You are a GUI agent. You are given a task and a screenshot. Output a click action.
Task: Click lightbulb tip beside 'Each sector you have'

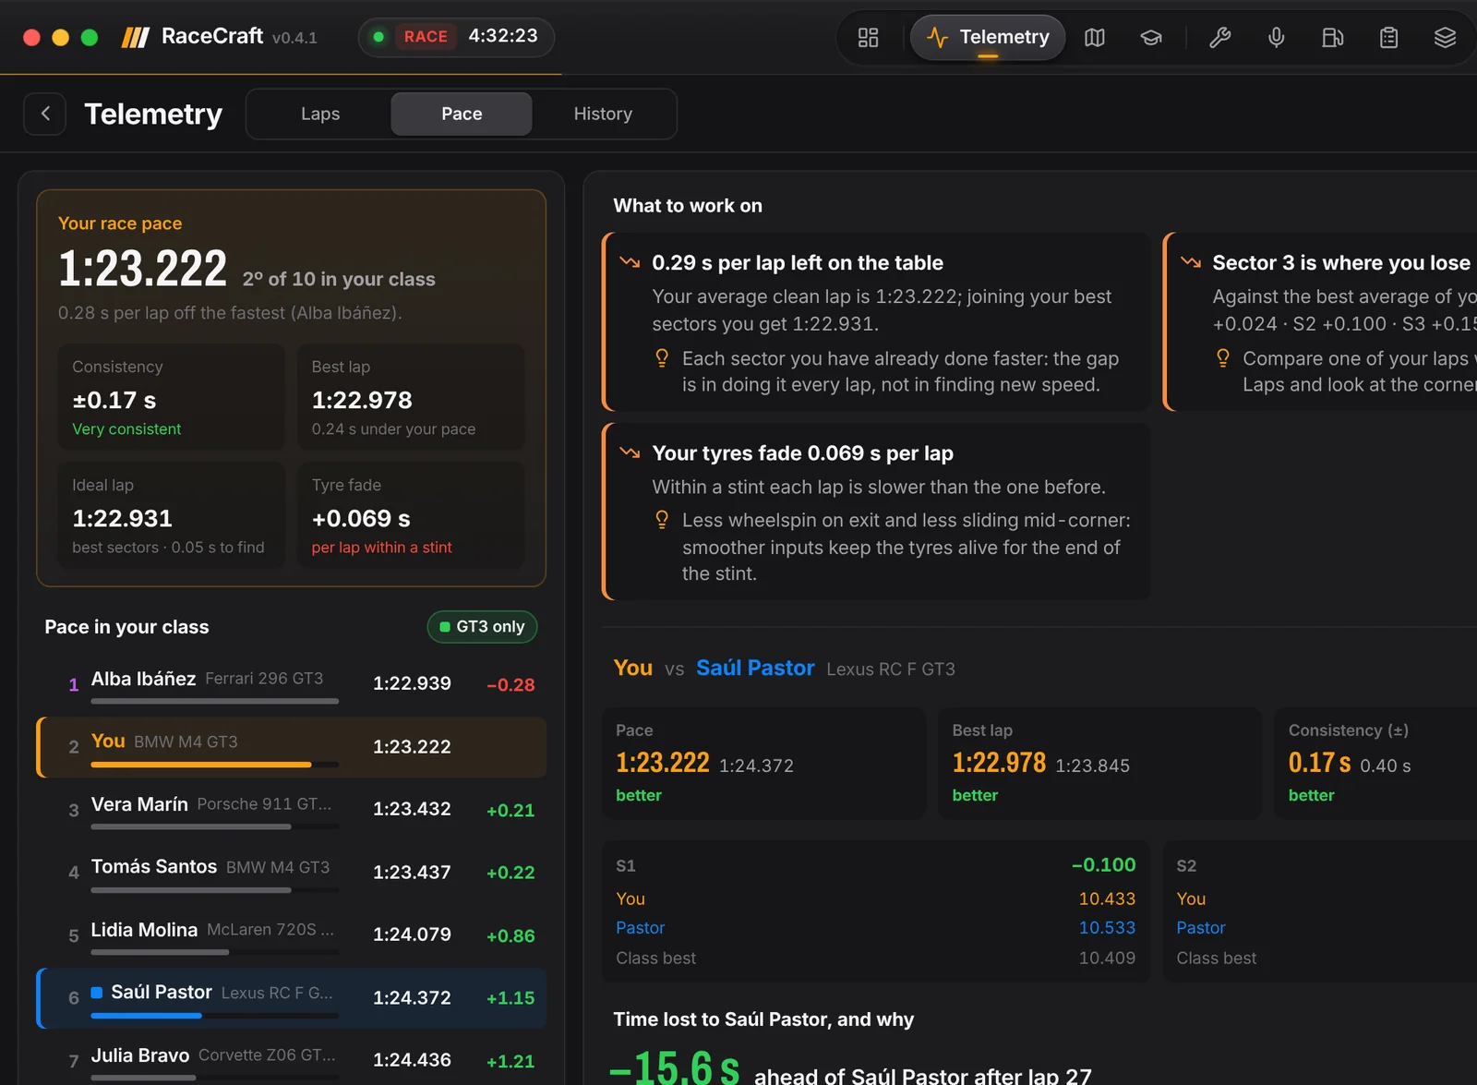pyautogui.click(x=662, y=358)
